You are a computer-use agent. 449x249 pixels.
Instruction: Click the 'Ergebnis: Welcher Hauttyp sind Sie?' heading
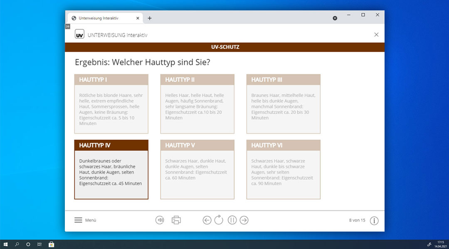point(142,62)
